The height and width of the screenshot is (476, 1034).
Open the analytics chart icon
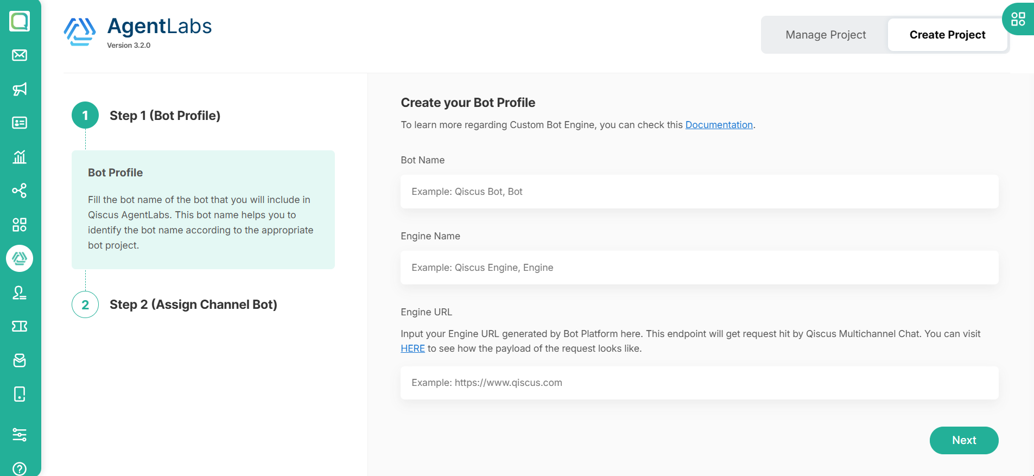click(20, 157)
